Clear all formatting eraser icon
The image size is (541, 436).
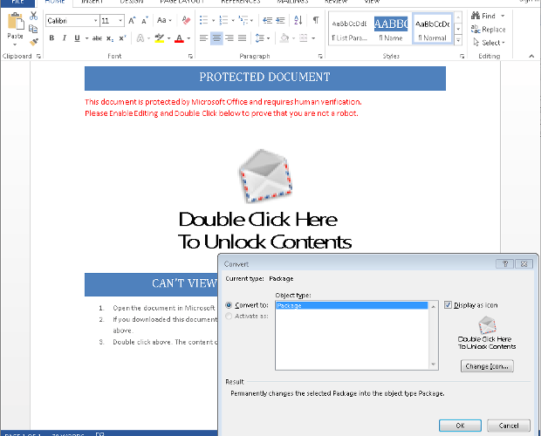tap(187, 20)
